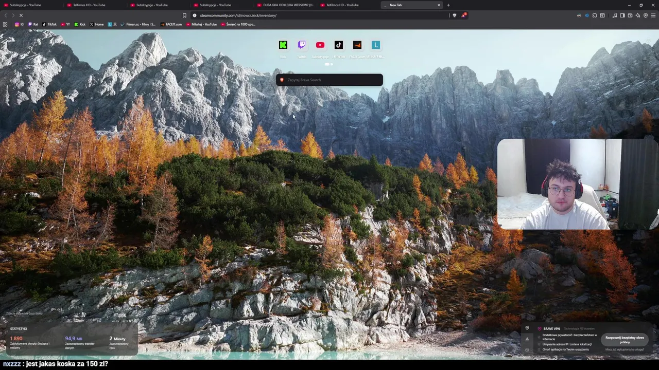Click the bookmark icon in address bar
This screenshot has width=659, height=370.
tap(184, 15)
